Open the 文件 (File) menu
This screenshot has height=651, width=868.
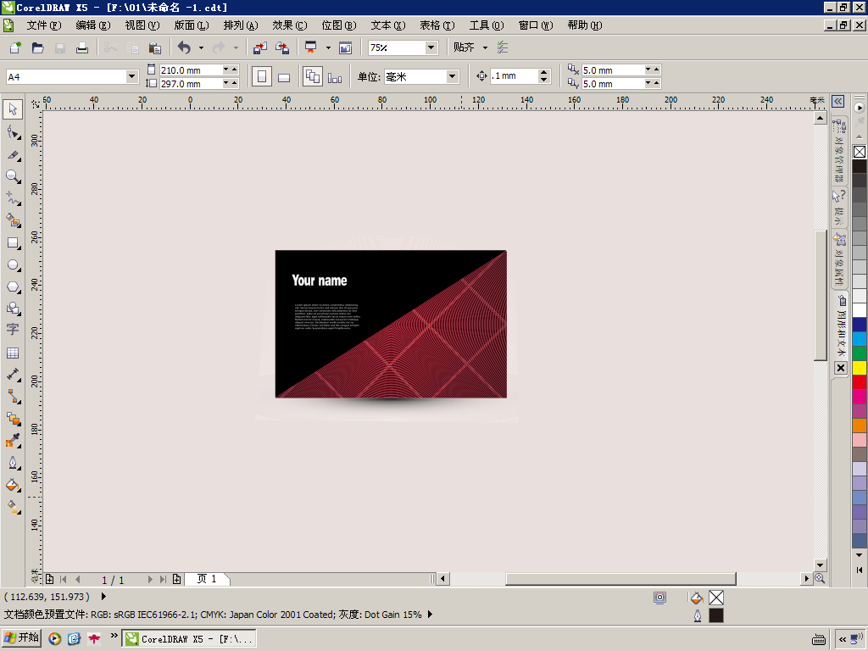pyautogui.click(x=43, y=25)
